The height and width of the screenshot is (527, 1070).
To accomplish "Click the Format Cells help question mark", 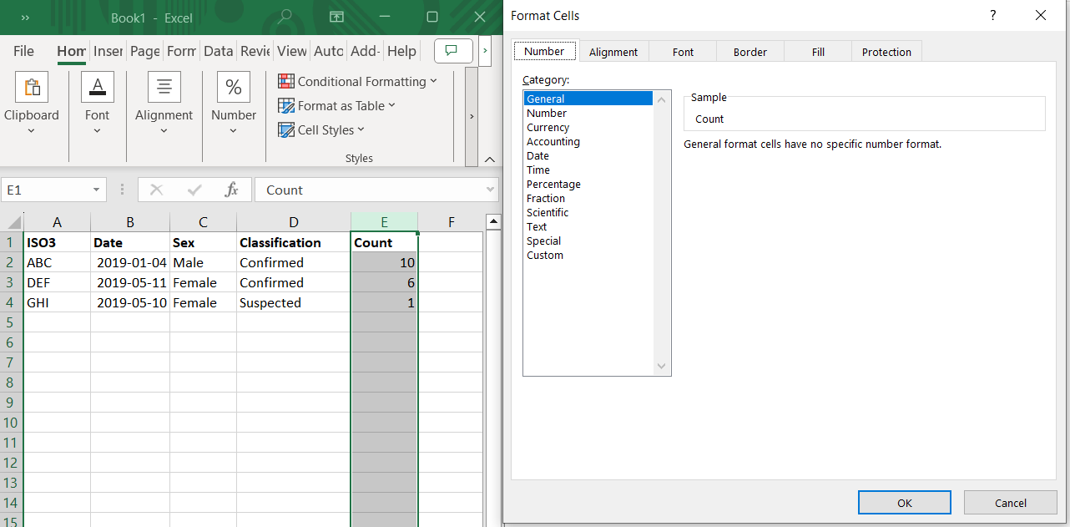I will point(993,15).
